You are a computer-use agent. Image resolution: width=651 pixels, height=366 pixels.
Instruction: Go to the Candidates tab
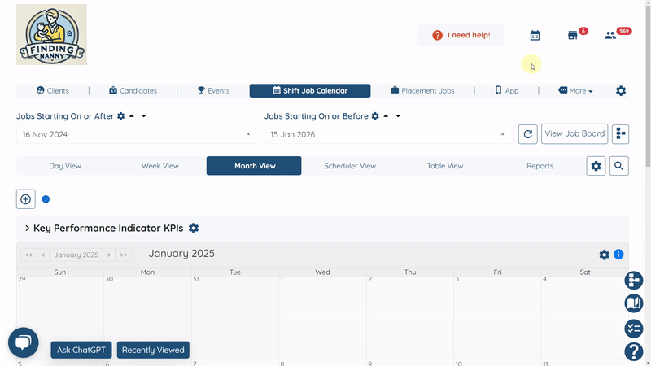pos(133,90)
